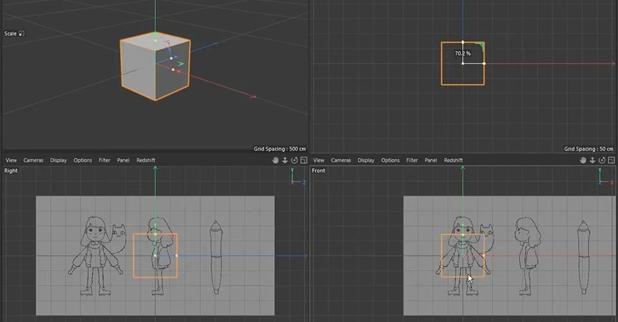The width and height of the screenshot is (618, 322).
Task: Click the zoom/dolly arrows icon in Right view
Action: pos(285,160)
